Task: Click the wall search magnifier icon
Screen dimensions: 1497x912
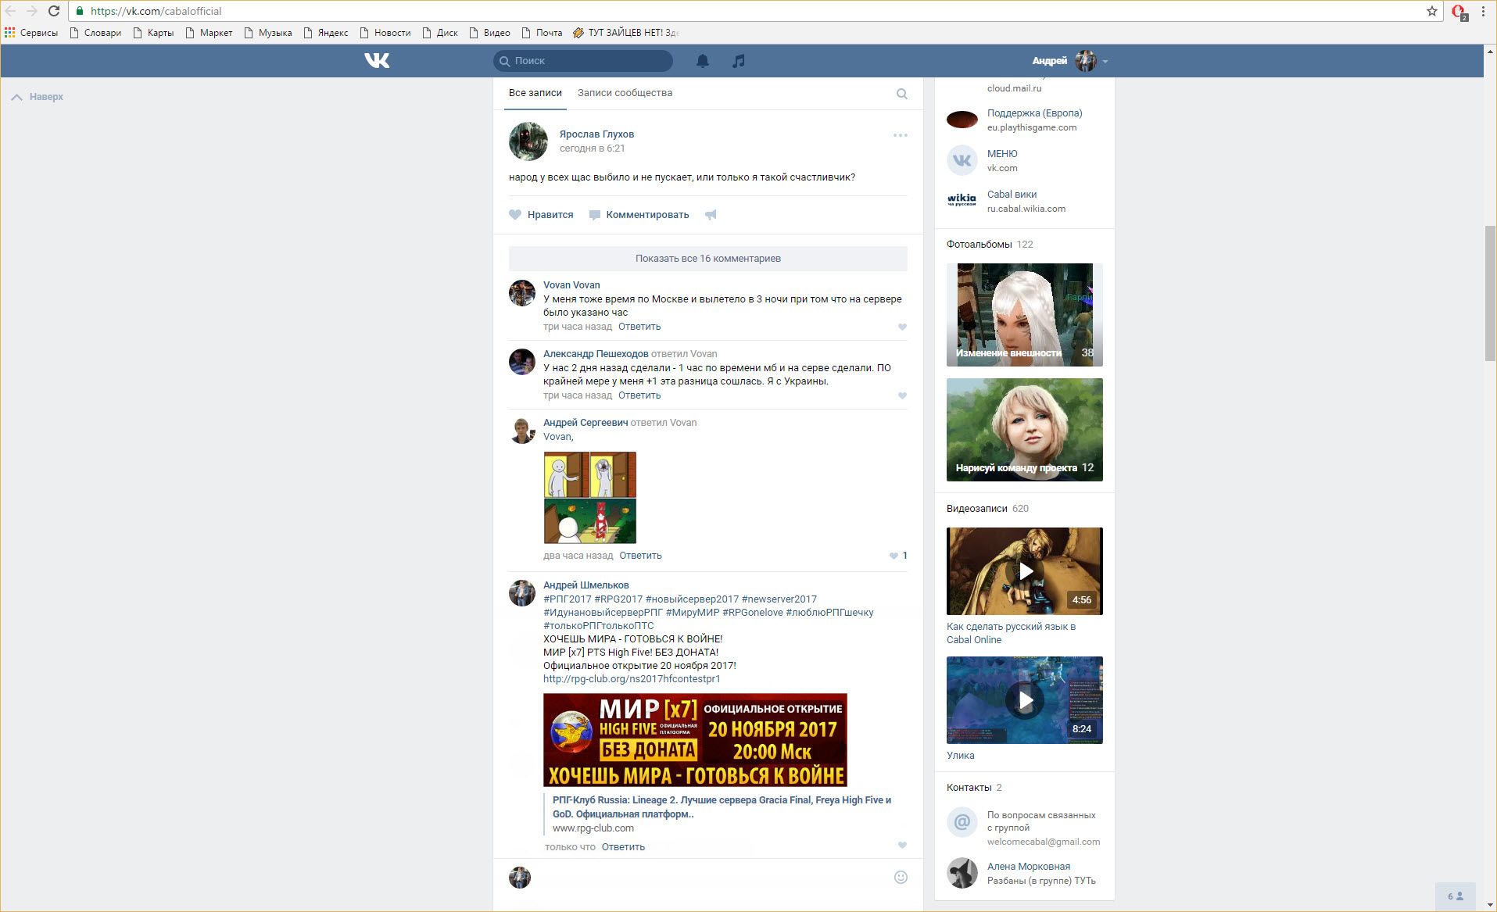Action: point(901,94)
